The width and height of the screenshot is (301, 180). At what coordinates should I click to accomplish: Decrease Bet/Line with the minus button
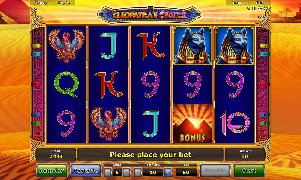click(138, 172)
